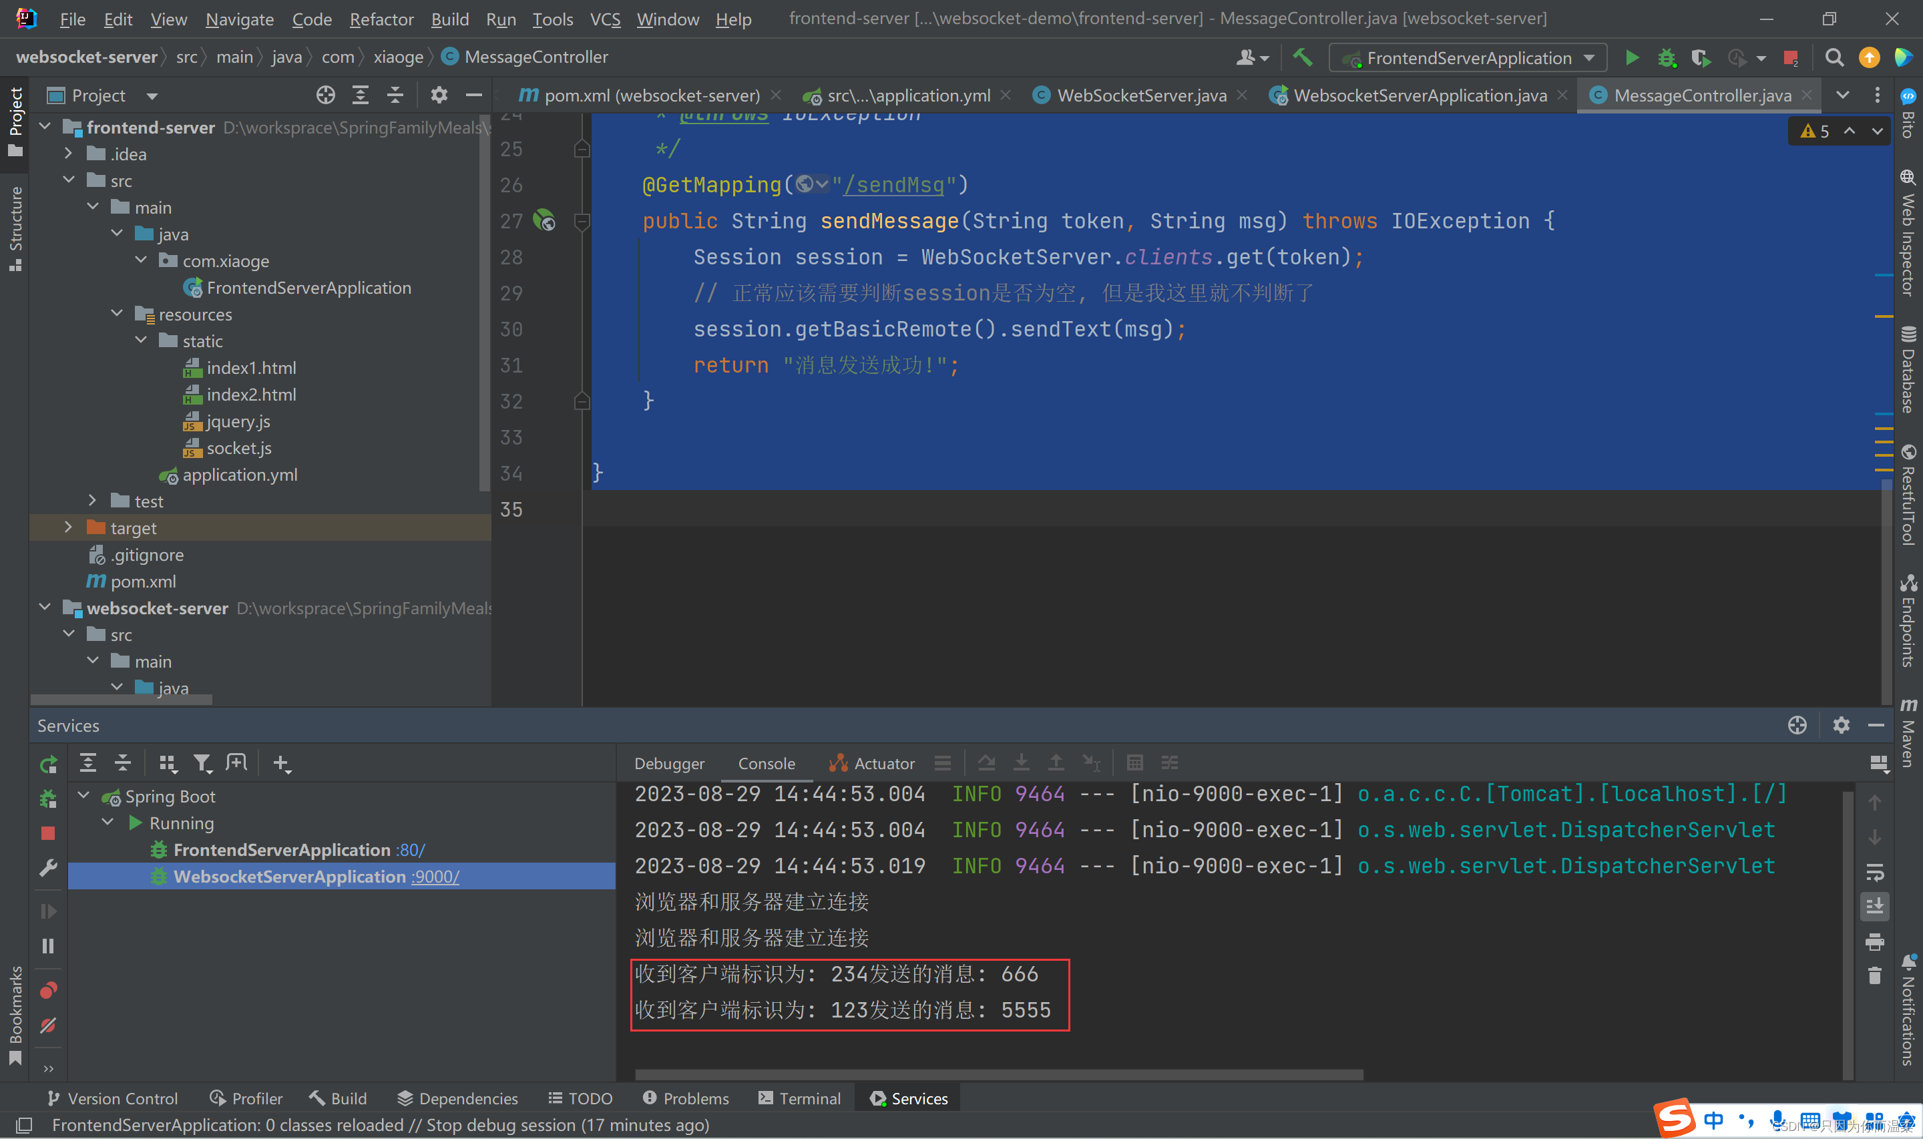Click the console horizontal scrollbar
This screenshot has width=1923, height=1139.
(999, 1074)
